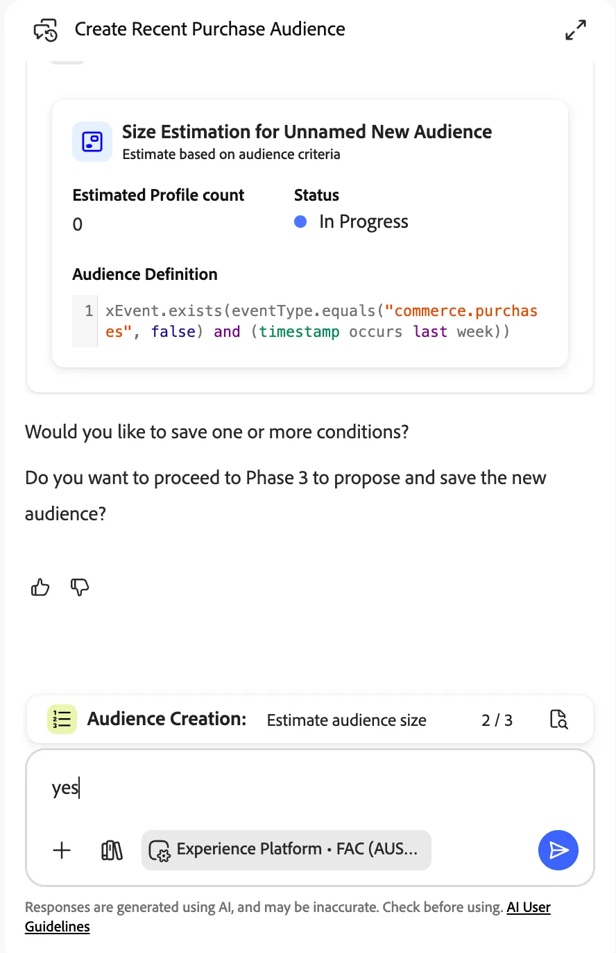Click the Create Recent Purchase Audience title
The image size is (616, 953).
click(209, 29)
